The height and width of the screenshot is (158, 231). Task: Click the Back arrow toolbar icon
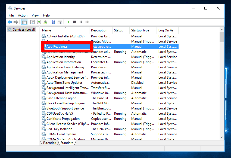(10, 22)
